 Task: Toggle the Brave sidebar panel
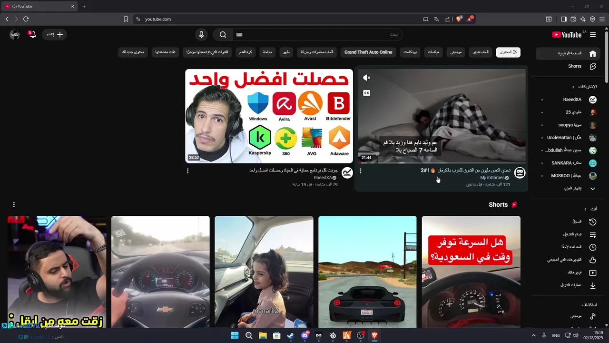click(564, 19)
